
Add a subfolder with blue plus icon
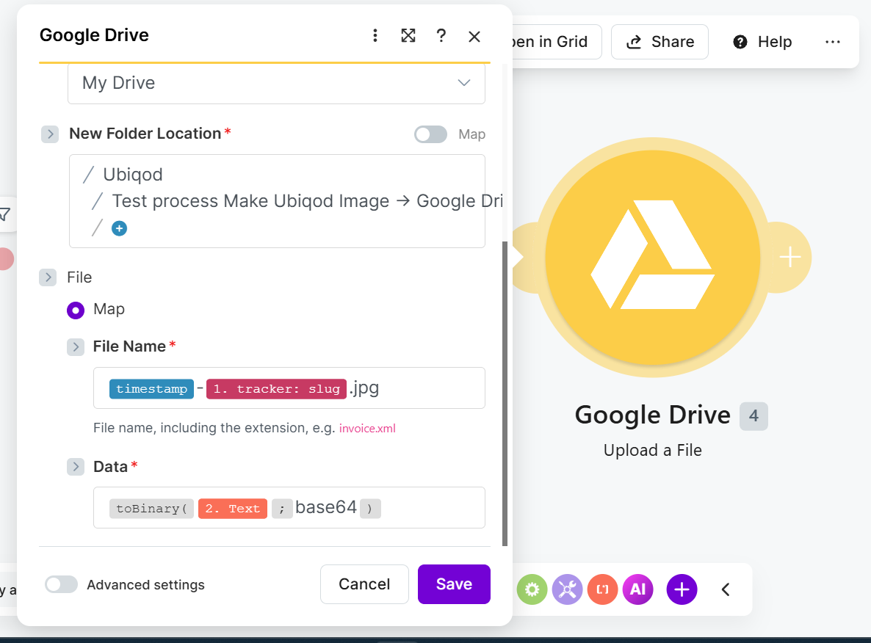point(119,228)
